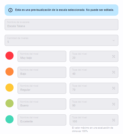The width and height of the screenshot is (123, 134).
Task: Open the Cantidad de niveles dropdown field
Action: [x=61, y=40]
